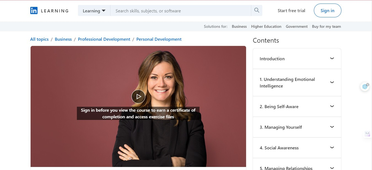Click the search magnifier icon

tap(257, 10)
